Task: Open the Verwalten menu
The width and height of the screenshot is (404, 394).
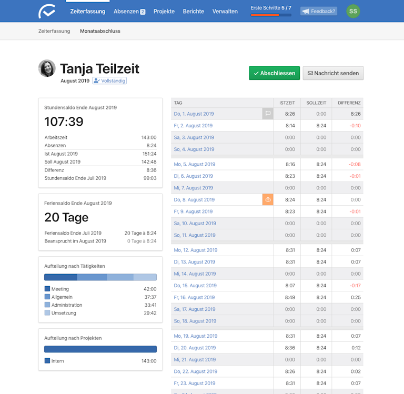Action: coord(225,12)
